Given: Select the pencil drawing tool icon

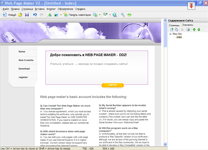Looking at the screenshot, I should pyautogui.click(x=105, y=14).
